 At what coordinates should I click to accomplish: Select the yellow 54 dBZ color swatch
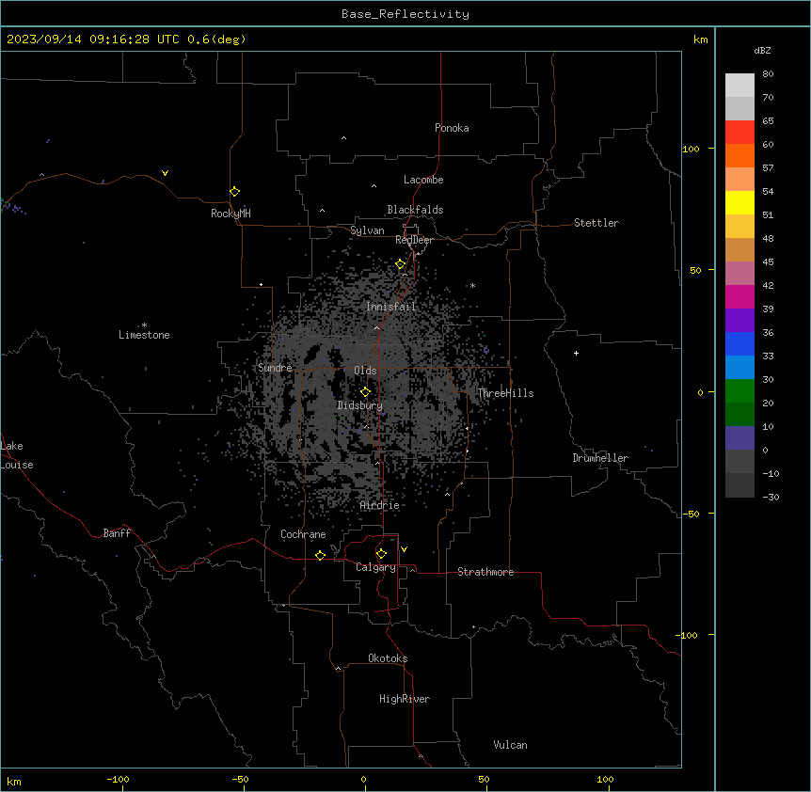tap(739, 202)
